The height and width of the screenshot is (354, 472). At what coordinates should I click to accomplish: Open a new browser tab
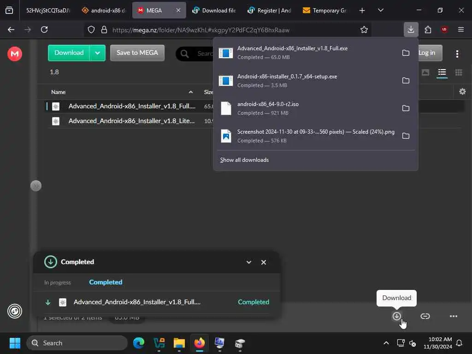(x=362, y=11)
